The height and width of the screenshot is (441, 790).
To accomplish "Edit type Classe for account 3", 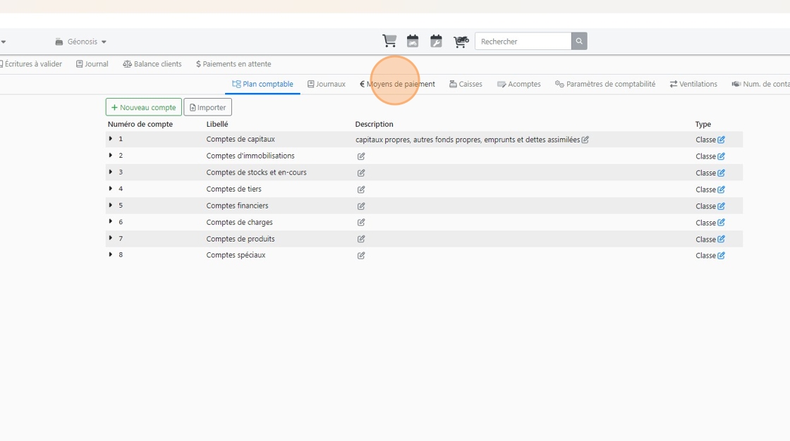I will [722, 173].
